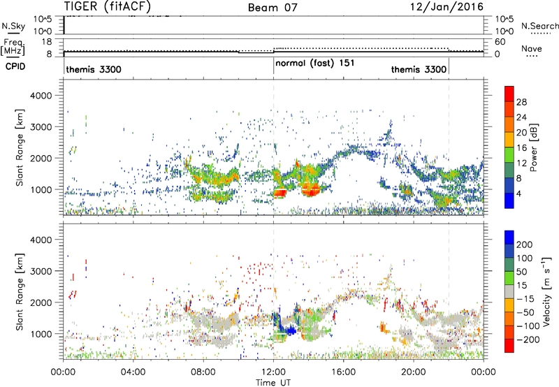Click the N.Search legend label
The width and height of the screenshot is (559, 387).
coord(539,26)
